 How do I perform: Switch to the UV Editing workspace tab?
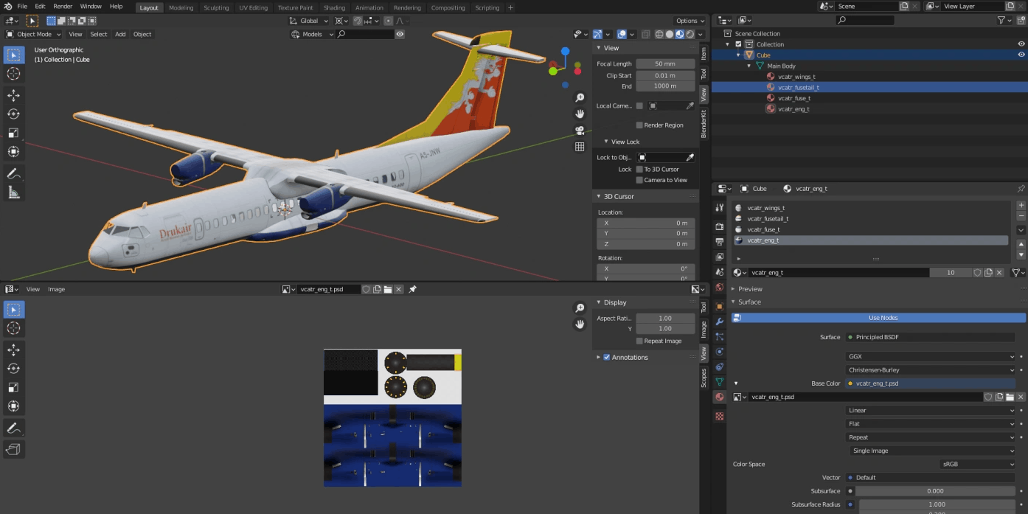point(253,7)
